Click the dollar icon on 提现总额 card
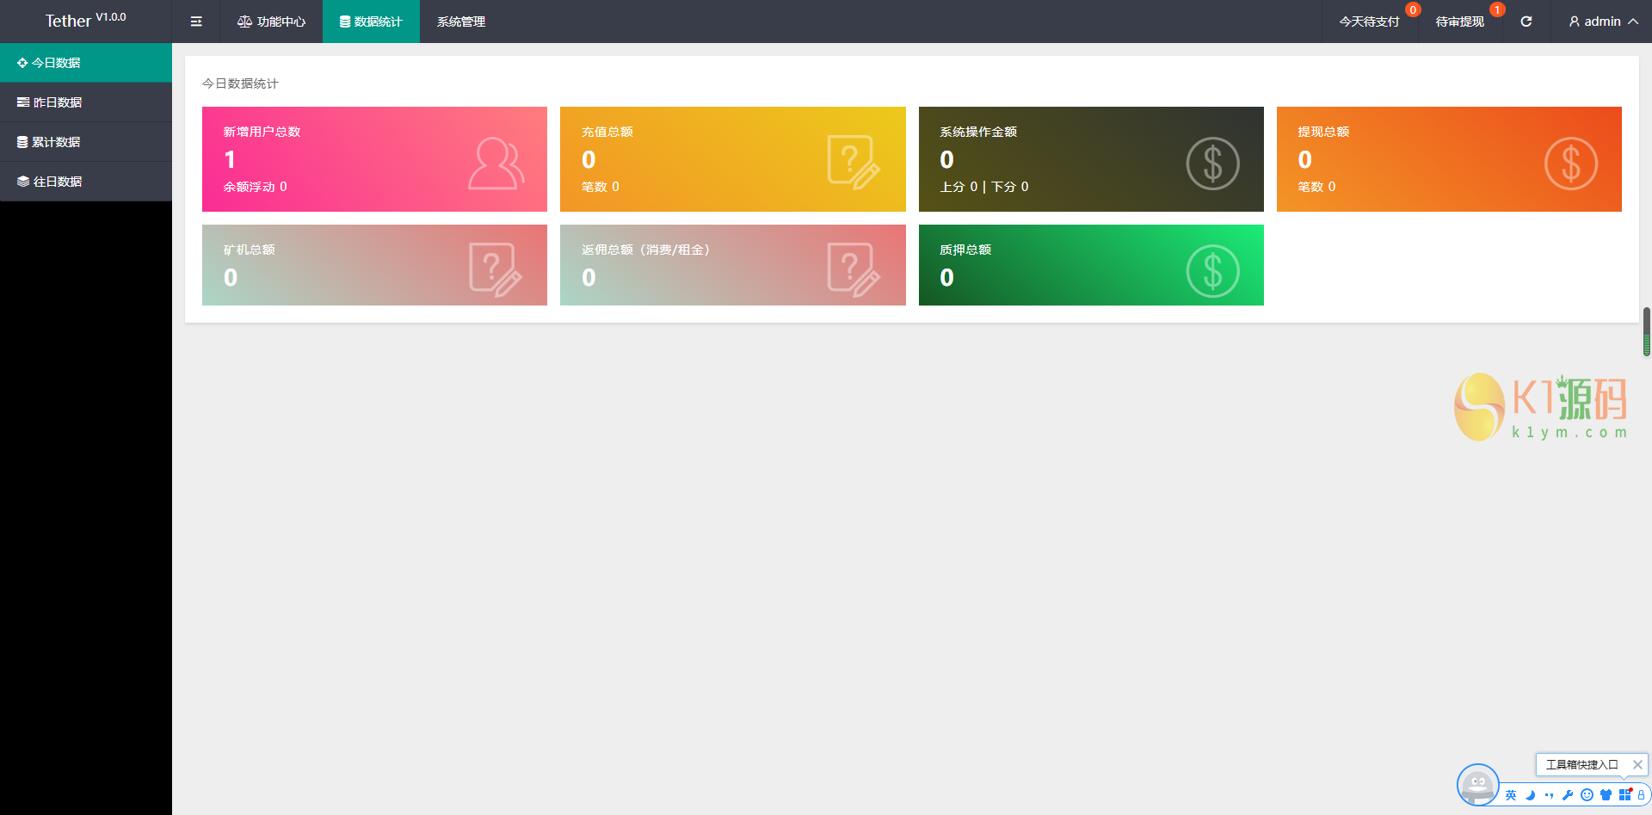1652x815 pixels. [1571, 164]
